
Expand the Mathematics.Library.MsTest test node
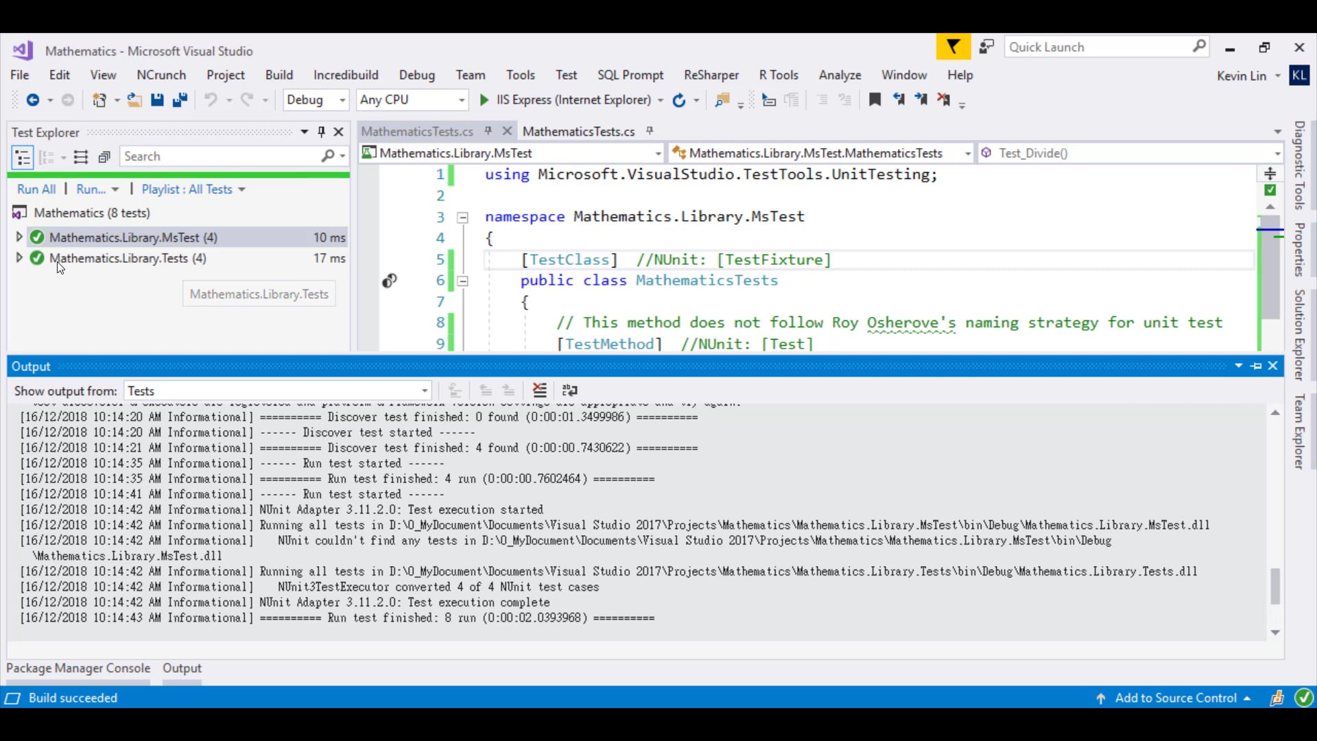coord(19,237)
